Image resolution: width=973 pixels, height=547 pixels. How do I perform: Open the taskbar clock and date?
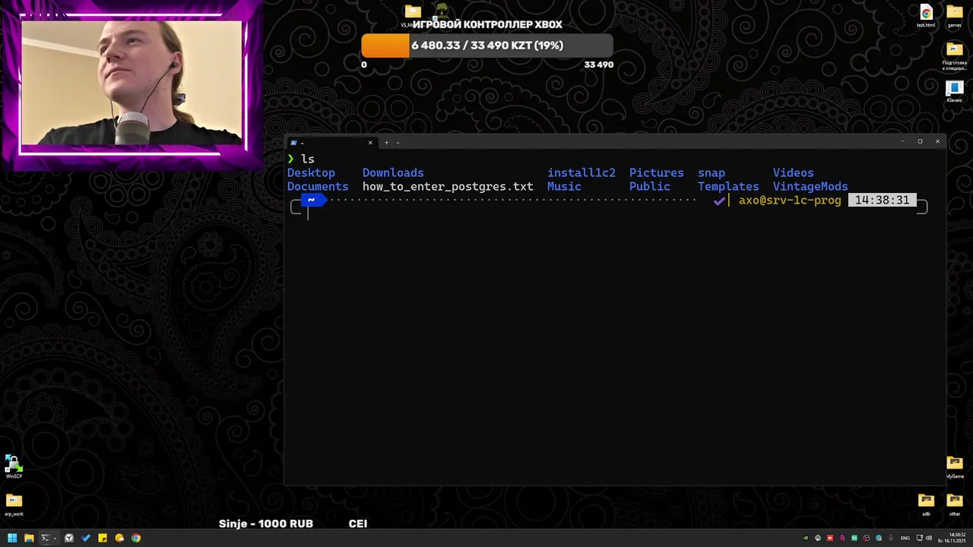(952, 538)
